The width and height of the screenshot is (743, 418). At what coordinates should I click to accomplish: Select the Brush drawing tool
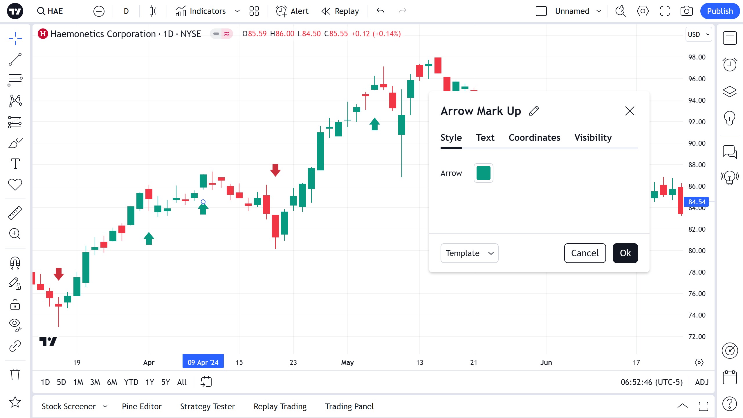(15, 143)
